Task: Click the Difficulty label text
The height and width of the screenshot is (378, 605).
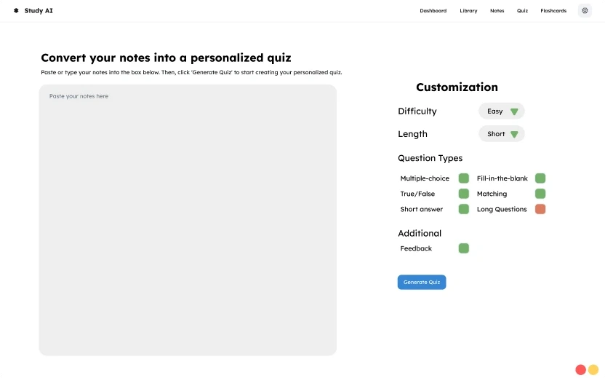Action: coord(417,111)
